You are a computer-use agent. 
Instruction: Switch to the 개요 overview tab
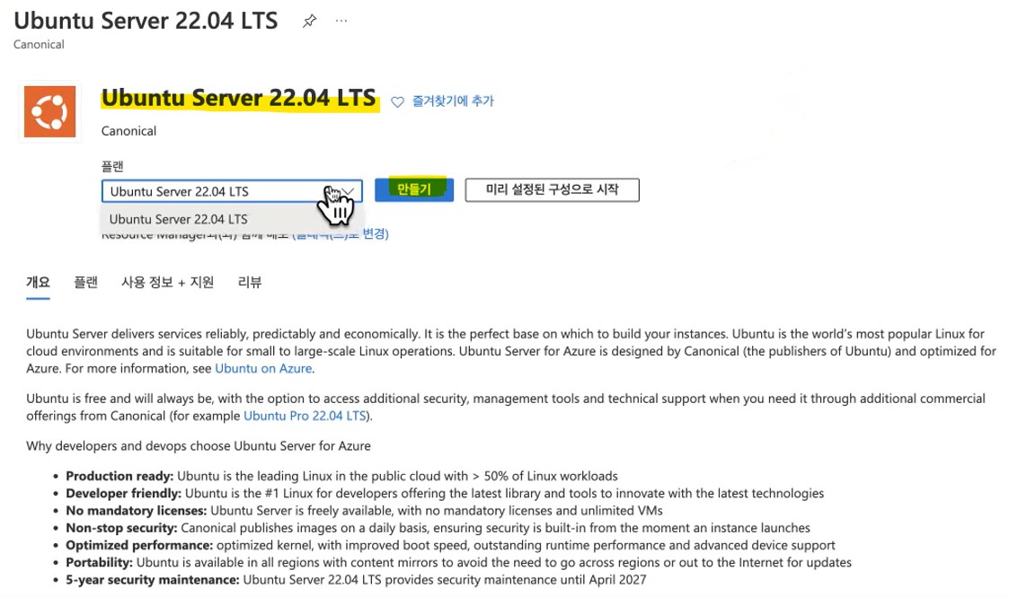click(x=38, y=282)
